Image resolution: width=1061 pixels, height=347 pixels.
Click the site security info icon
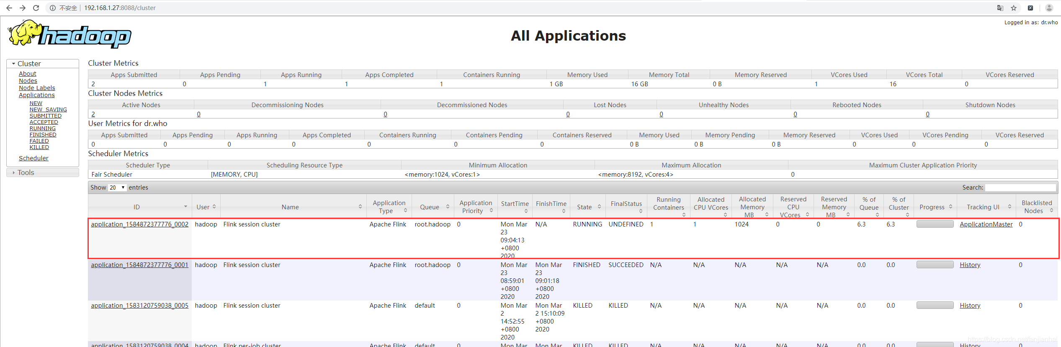click(53, 8)
